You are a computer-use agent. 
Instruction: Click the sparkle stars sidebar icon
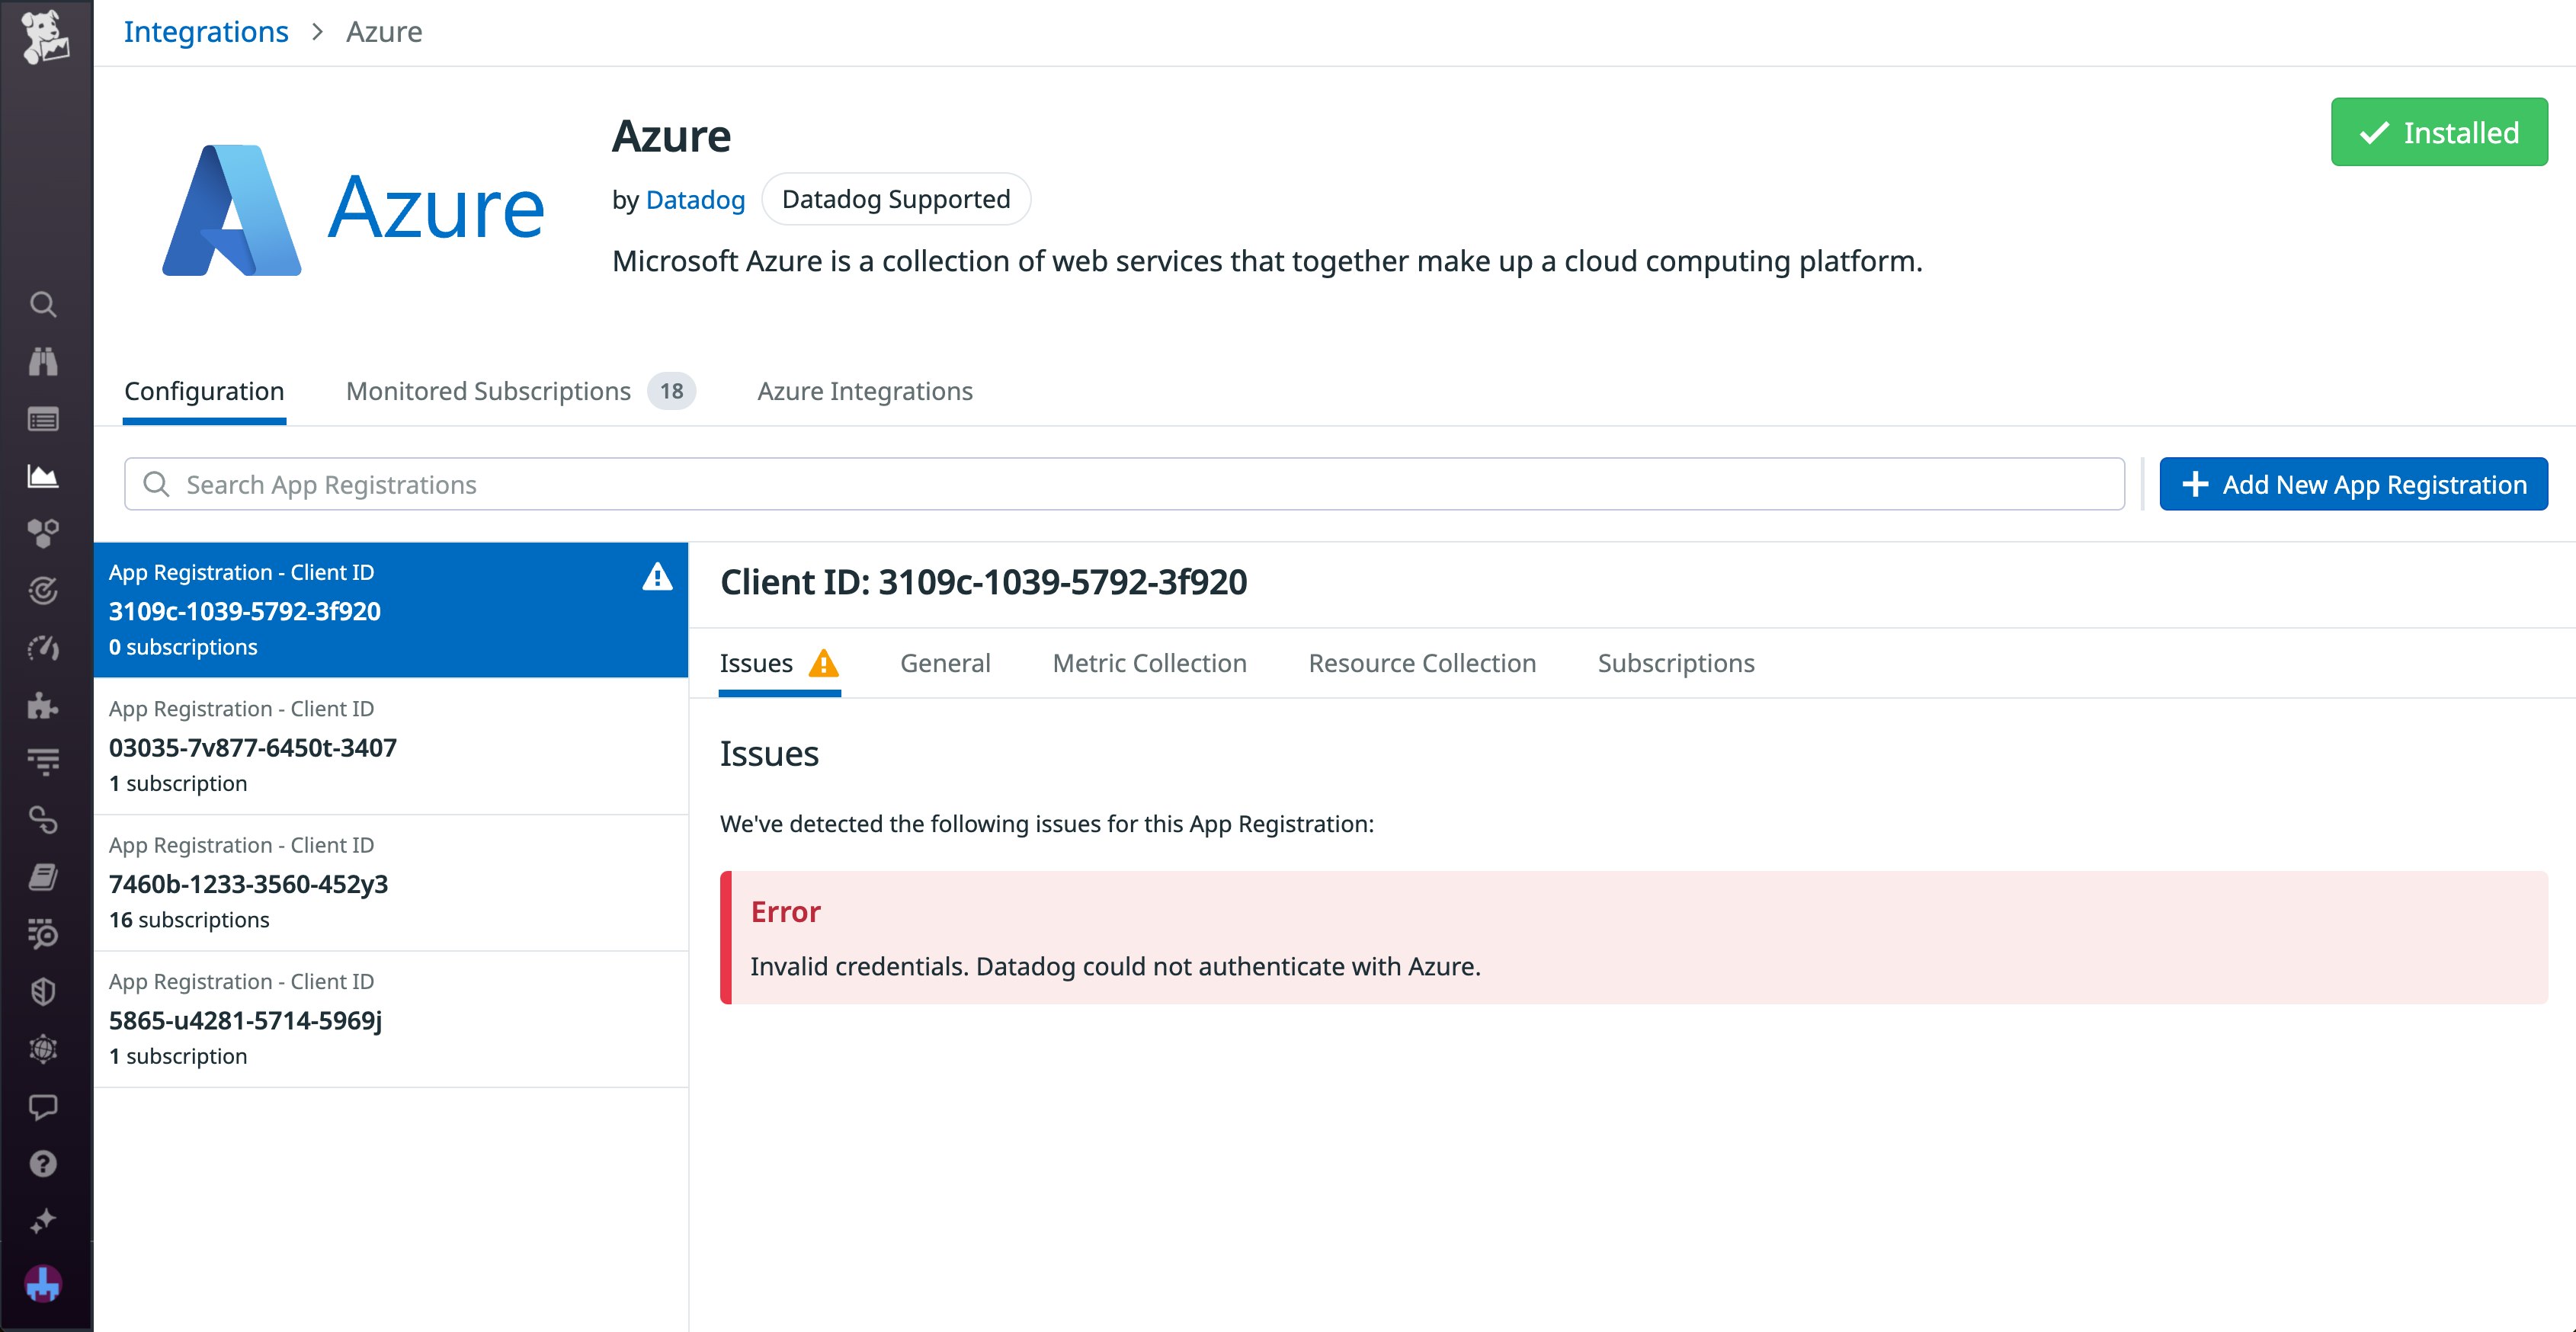(x=43, y=1221)
